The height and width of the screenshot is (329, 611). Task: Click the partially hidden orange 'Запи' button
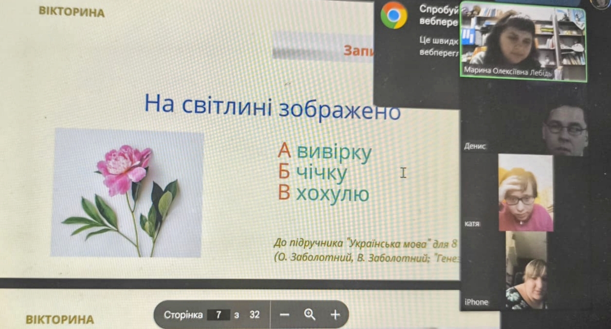point(358,51)
